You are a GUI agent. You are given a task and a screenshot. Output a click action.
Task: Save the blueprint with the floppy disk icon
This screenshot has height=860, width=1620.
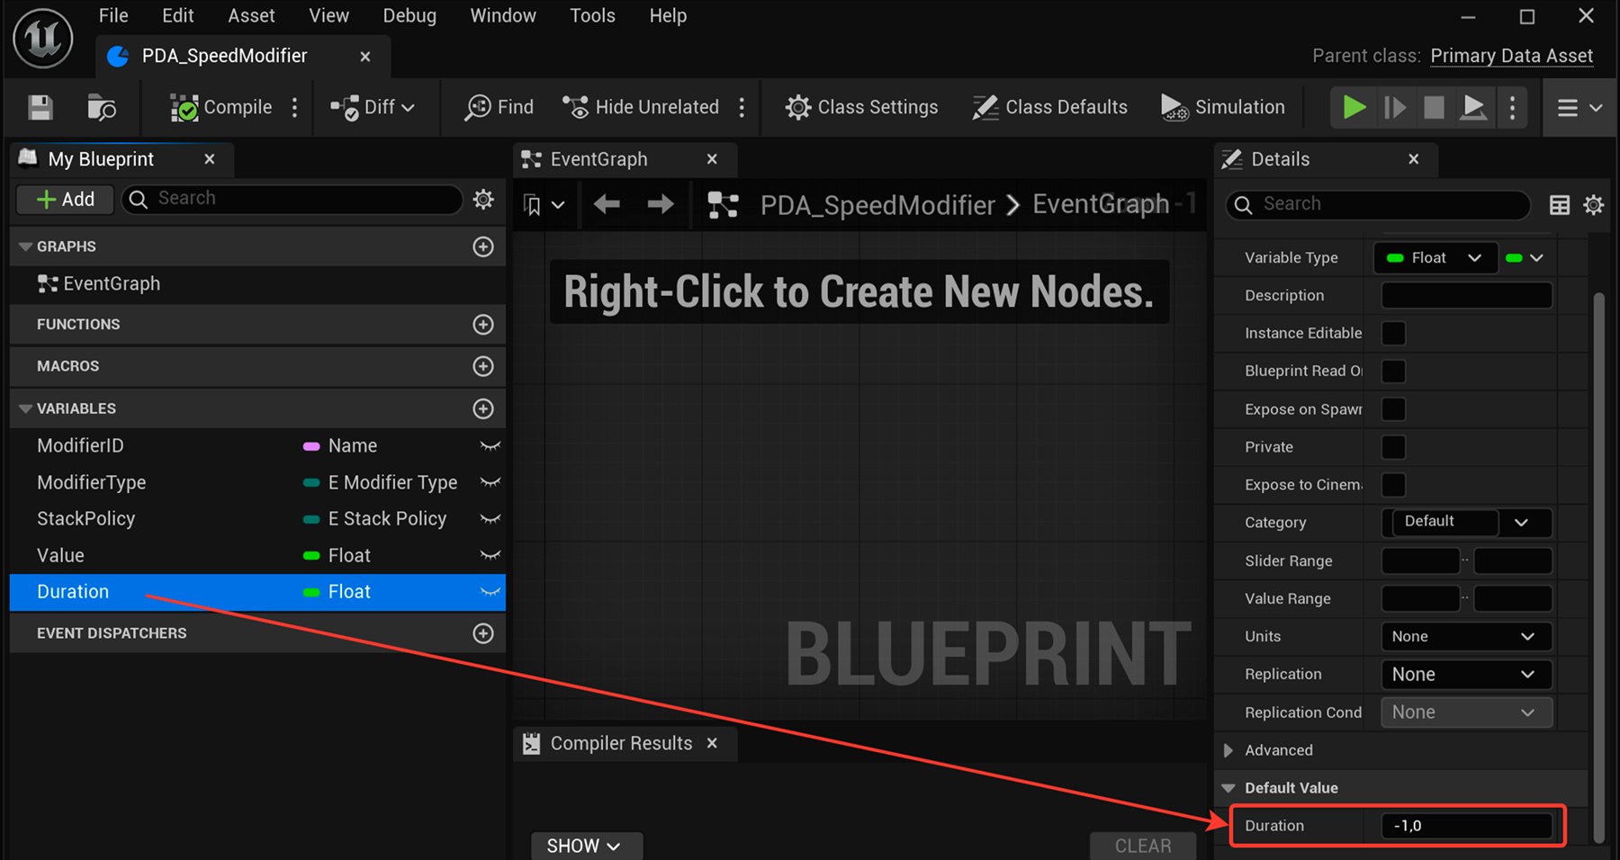(x=40, y=108)
